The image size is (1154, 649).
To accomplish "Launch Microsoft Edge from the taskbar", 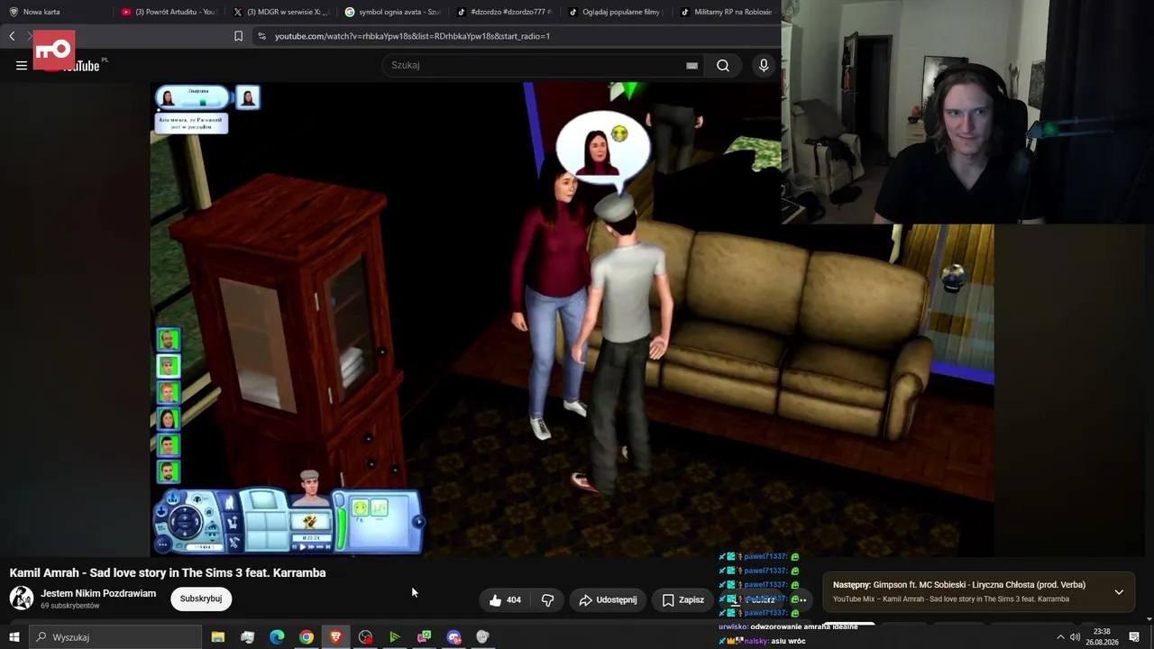I will click(x=277, y=637).
